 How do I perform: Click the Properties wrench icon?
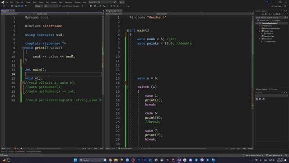264,99
